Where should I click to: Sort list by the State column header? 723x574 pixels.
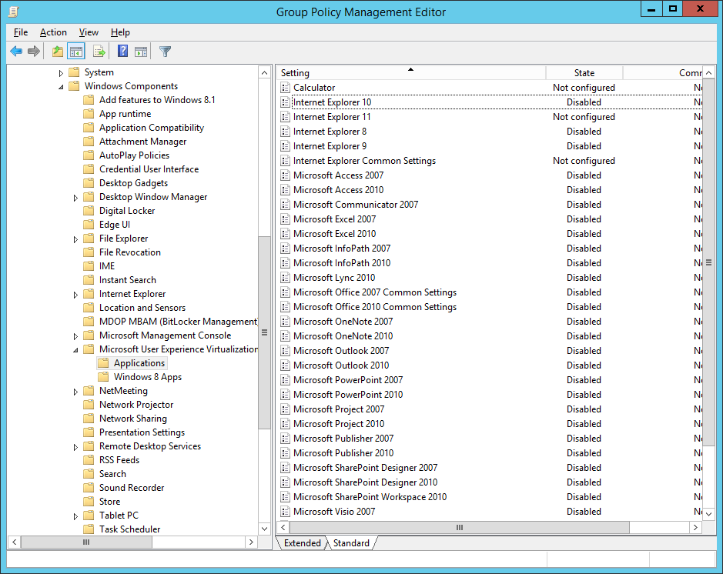pyautogui.click(x=584, y=73)
